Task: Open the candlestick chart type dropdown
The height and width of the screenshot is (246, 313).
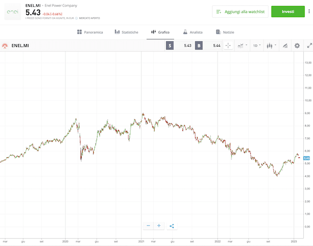Action: [x=271, y=46]
